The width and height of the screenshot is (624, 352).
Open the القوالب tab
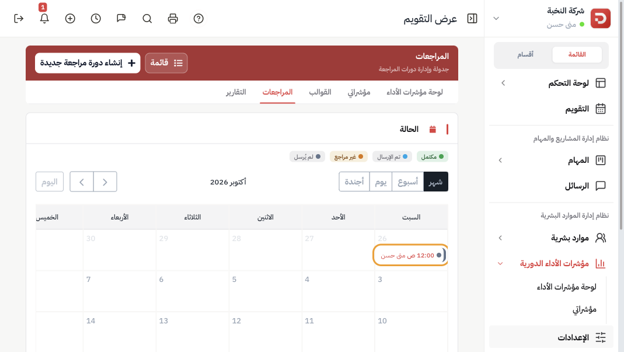320,92
